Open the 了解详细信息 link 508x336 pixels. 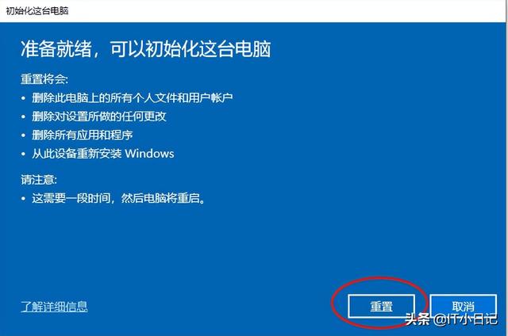(54, 306)
